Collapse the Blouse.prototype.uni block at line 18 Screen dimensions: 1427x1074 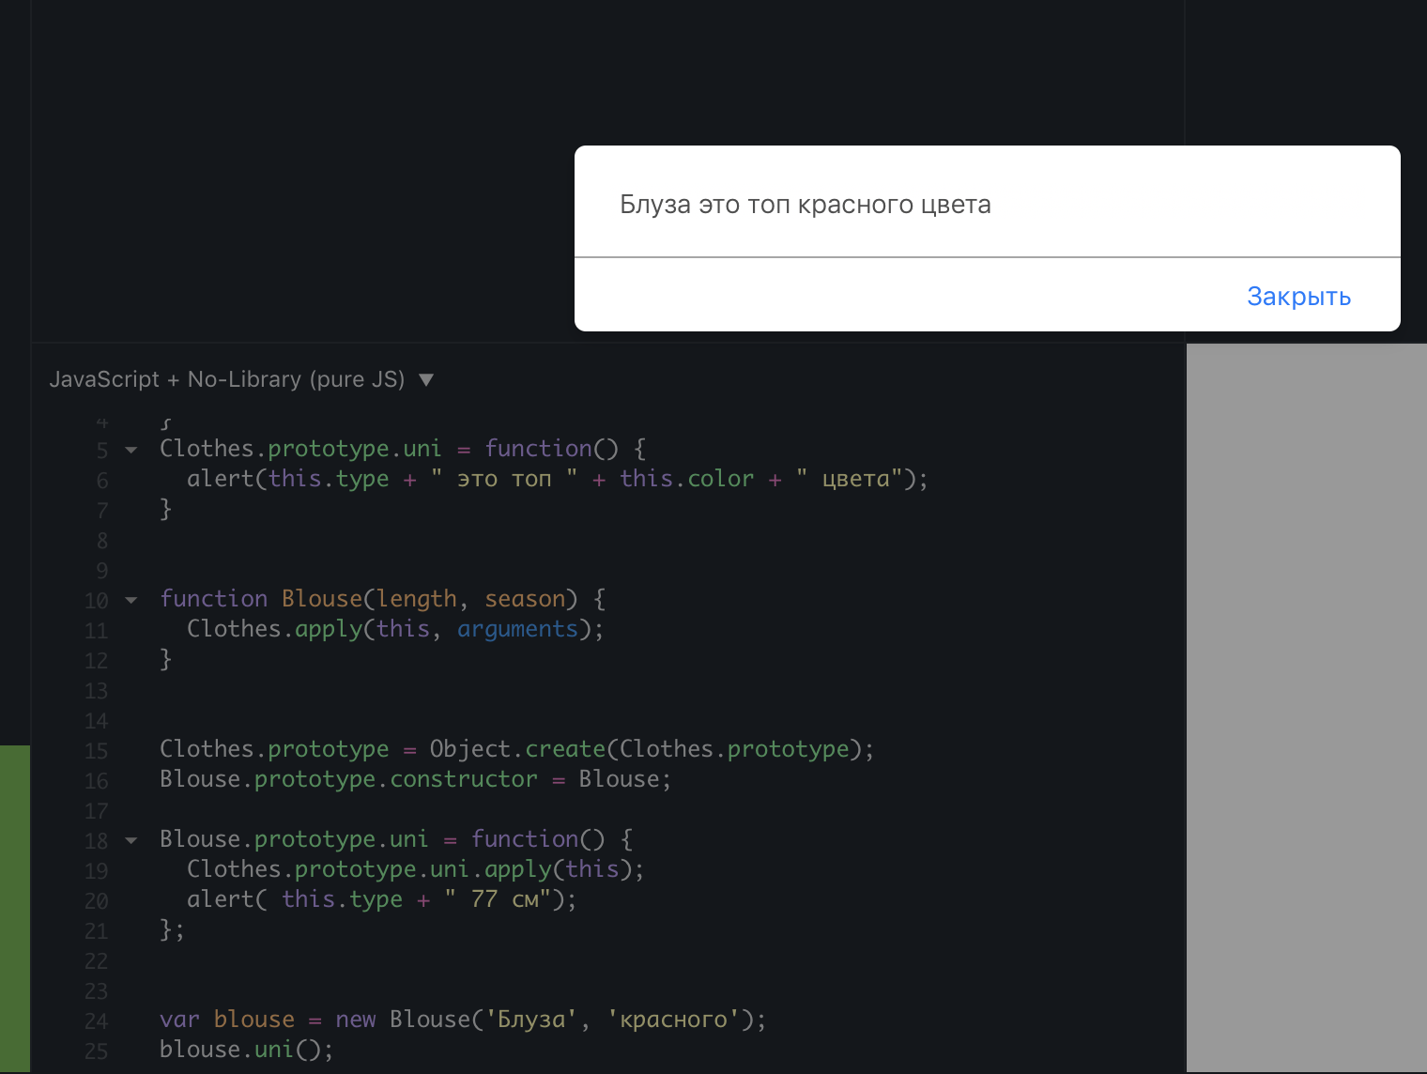131,840
